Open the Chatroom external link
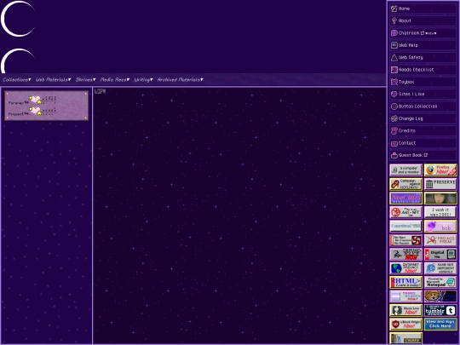The width and height of the screenshot is (460, 345). pyautogui.click(x=423, y=33)
